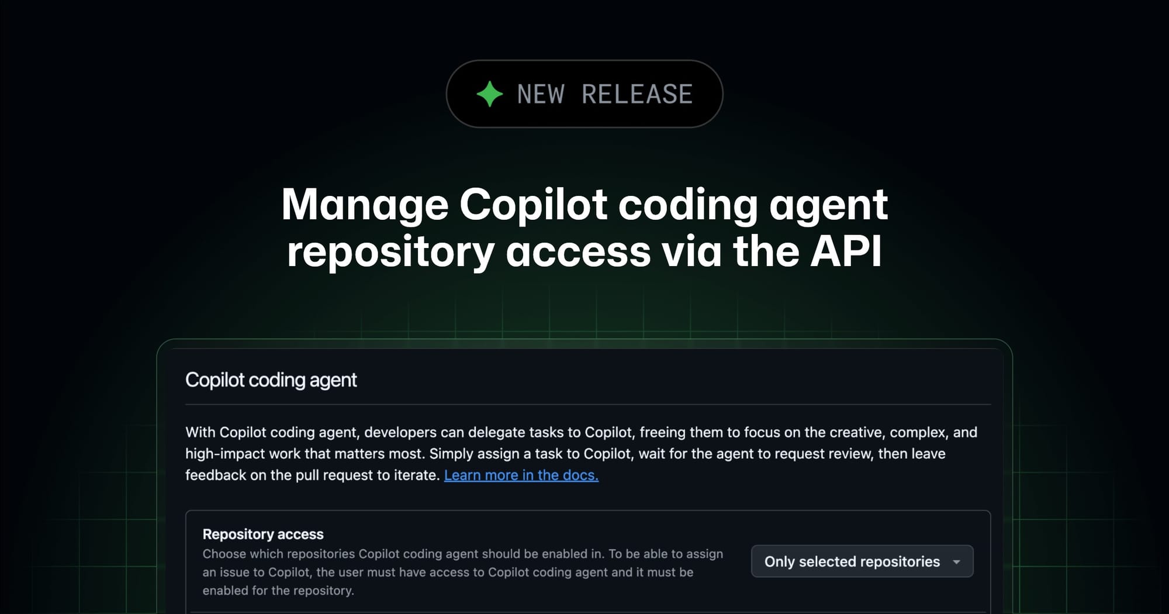
Task: Click inside the dropdown showing Only selected repositories
Action: click(x=862, y=561)
